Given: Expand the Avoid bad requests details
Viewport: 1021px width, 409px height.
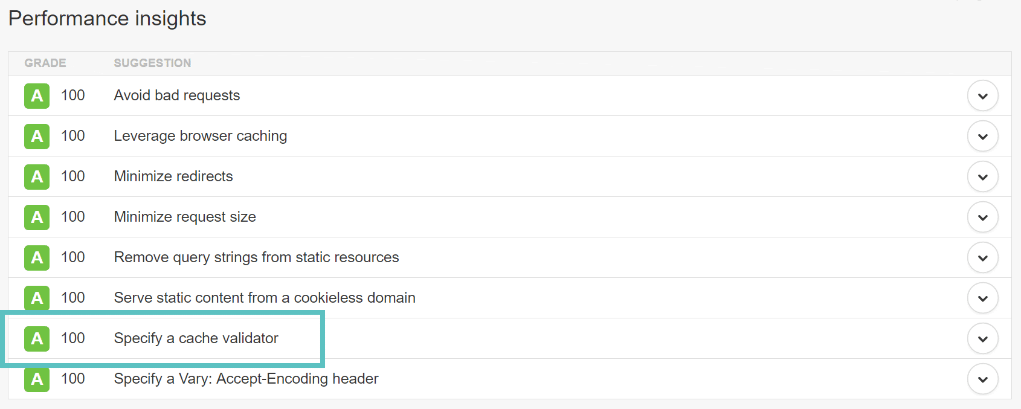Looking at the screenshot, I should pos(982,95).
